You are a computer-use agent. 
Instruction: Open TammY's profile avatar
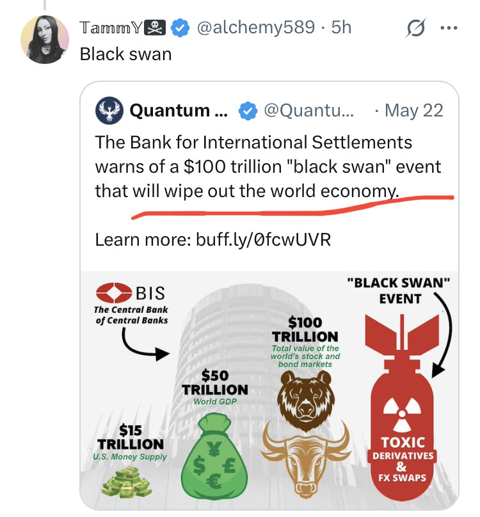pos(45,38)
